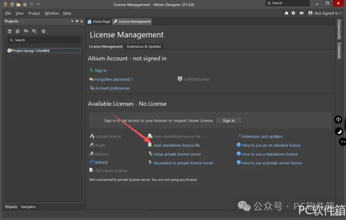Click the Refresh licenses icon
346x220 pixels.
92,162
